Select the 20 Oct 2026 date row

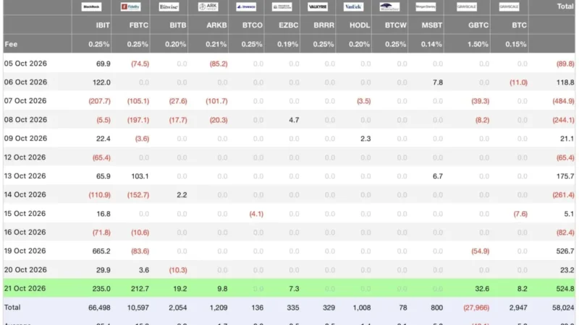pyautogui.click(x=25, y=269)
